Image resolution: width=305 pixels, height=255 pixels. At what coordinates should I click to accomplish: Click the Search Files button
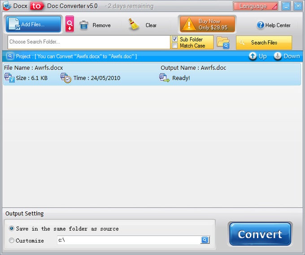(x=264, y=42)
